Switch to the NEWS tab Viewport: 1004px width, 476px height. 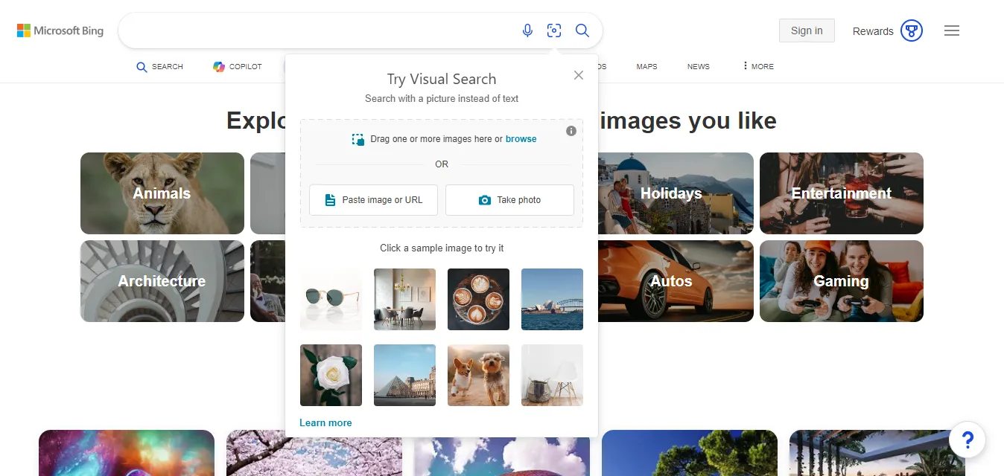pyautogui.click(x=698, y=66)
